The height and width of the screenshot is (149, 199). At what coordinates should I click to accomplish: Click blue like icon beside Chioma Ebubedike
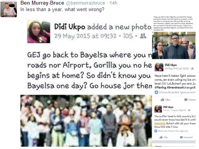[x=156, y=92]
